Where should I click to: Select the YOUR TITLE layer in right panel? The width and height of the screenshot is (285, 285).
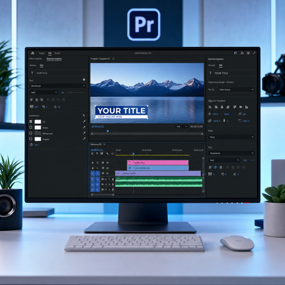click(x=232, y=73)
